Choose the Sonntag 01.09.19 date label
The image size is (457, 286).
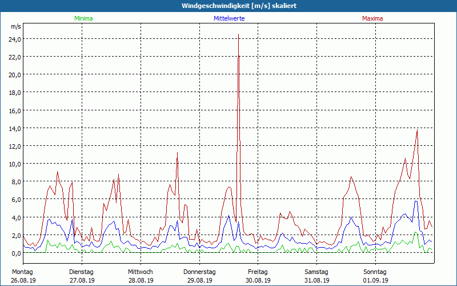pos(375,276)
